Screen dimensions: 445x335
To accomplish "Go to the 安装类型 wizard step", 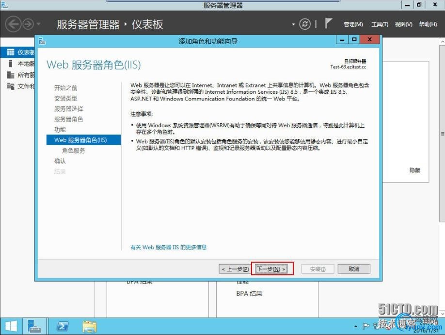I will (66, 98).
